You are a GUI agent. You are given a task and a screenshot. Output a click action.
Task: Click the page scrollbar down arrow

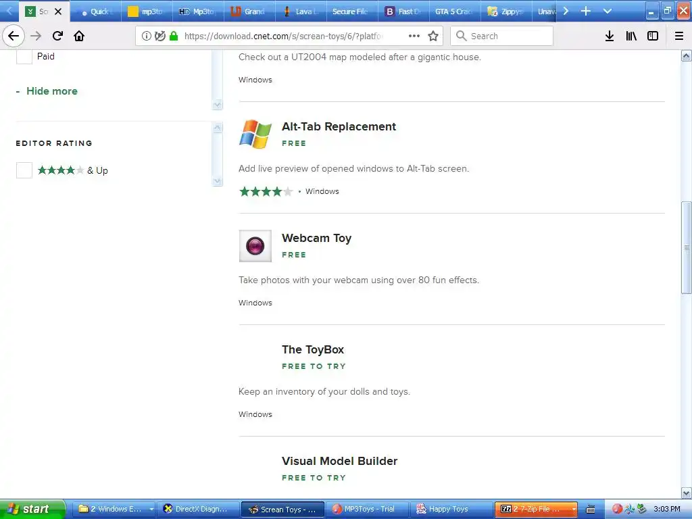point(687,493)
